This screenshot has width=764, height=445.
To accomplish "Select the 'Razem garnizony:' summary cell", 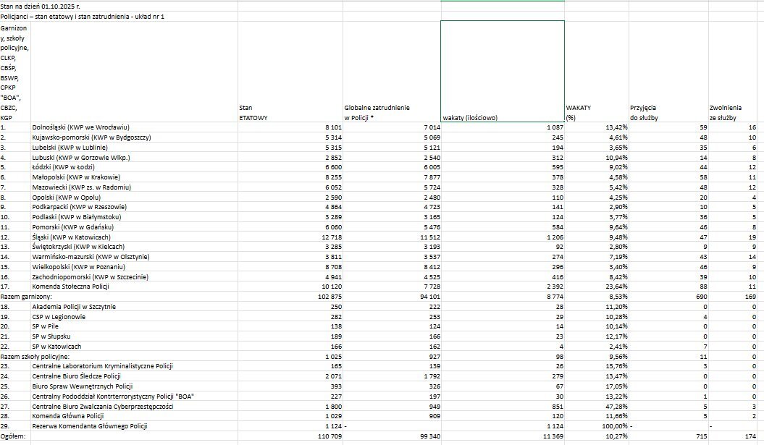I will pyautogui.click(x=27, y=297).
